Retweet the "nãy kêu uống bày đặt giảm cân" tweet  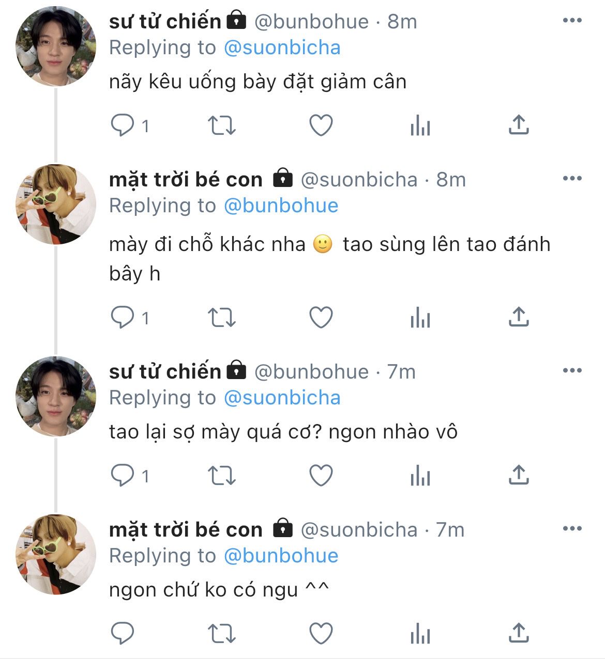[221, 125]
